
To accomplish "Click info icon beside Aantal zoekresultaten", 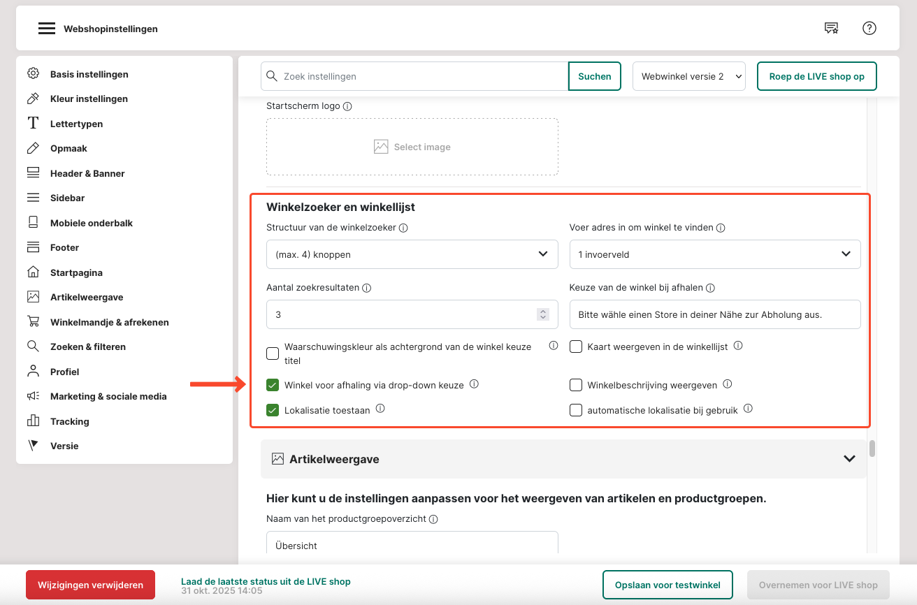I will click(x=366, y=288).
